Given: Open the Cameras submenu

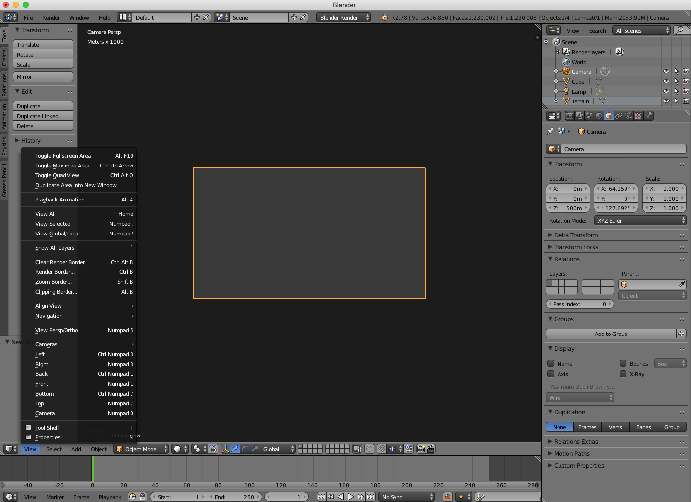Looking at the screenshot, I should click(x=78, y=344).
